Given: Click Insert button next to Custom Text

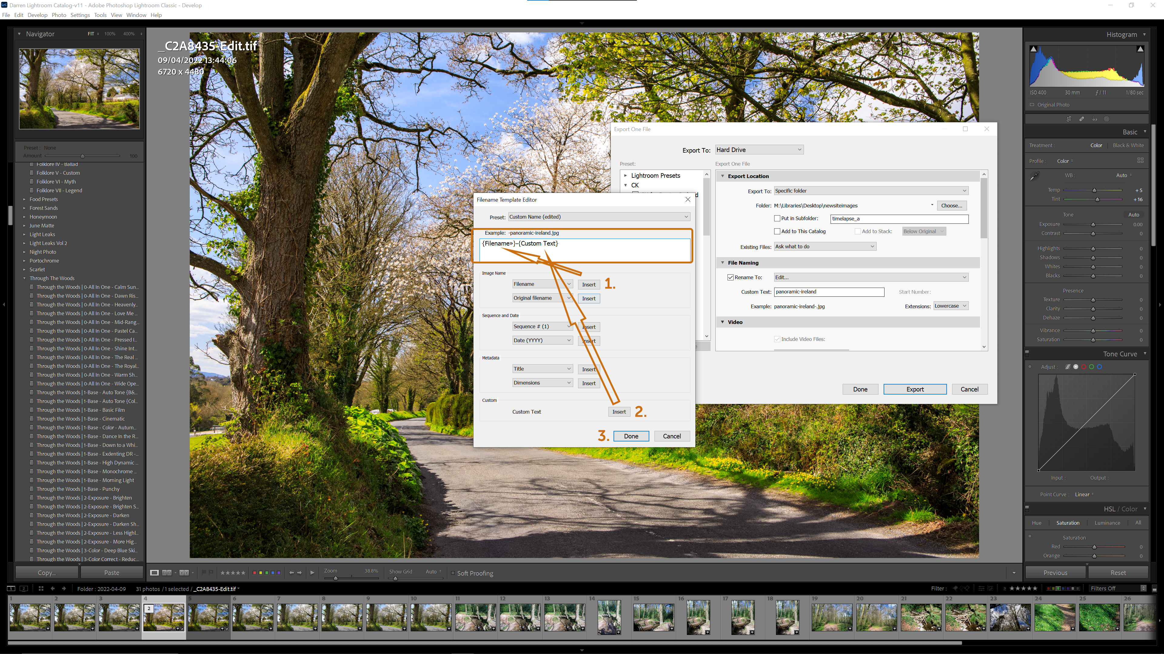Looking at the screenshot, I should 619,412.
